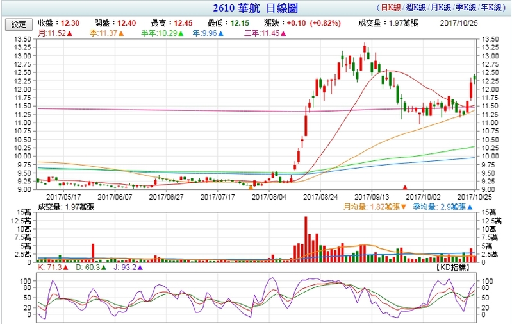
Task: Switch to 日K線 daily chart
Action: point(390,8)
